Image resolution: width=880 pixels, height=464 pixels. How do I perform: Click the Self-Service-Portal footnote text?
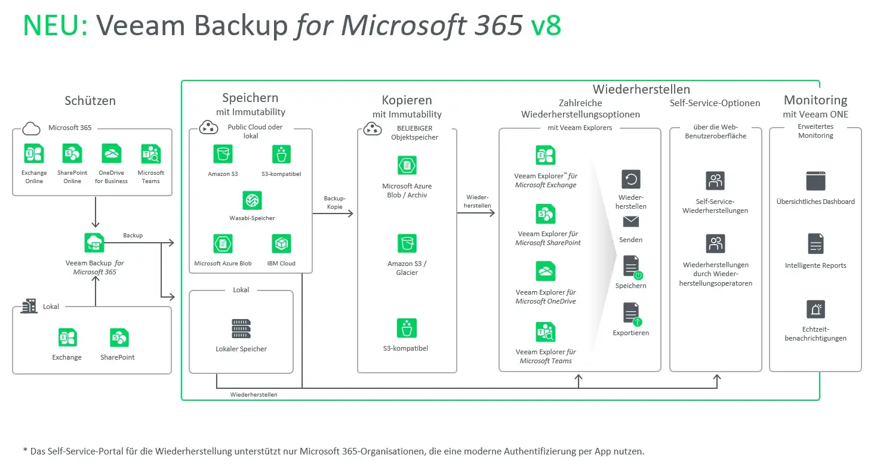click(334, 451)
